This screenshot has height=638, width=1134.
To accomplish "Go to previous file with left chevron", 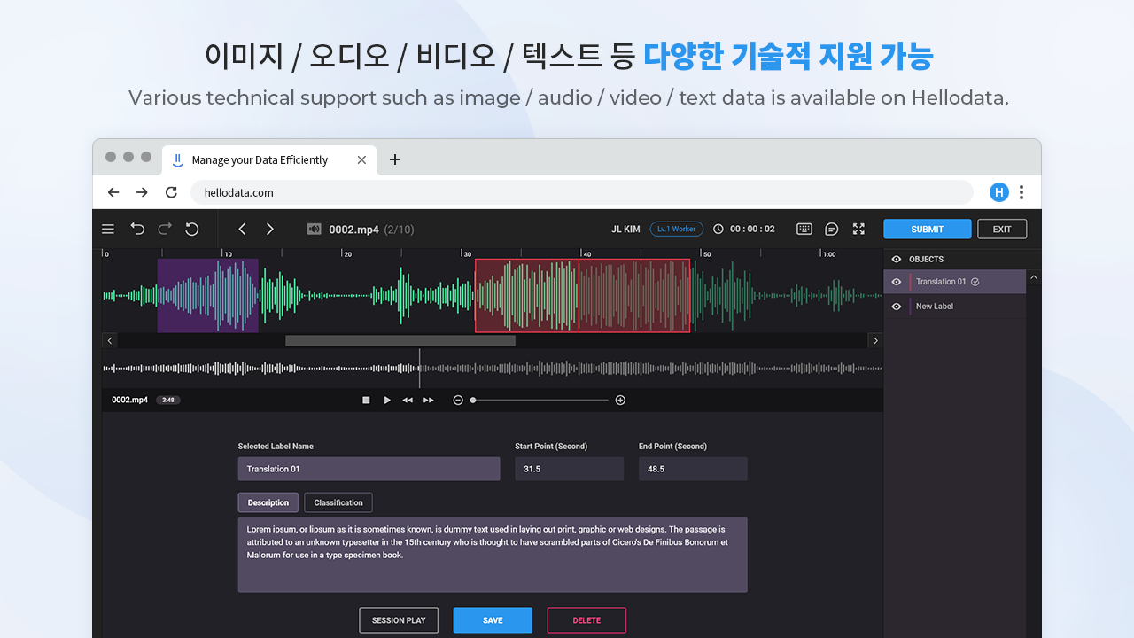I will (x=242, y=229).
